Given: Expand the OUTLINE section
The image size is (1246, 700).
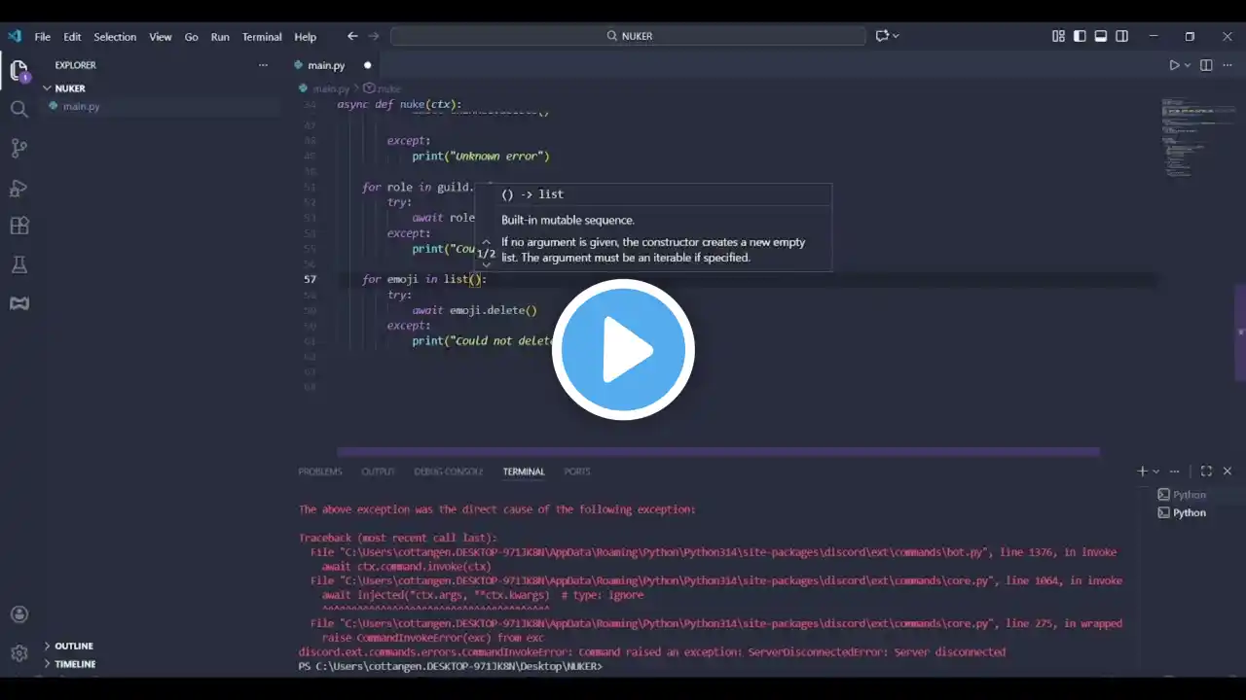Looking at the screenshot, I should point(74,646).
